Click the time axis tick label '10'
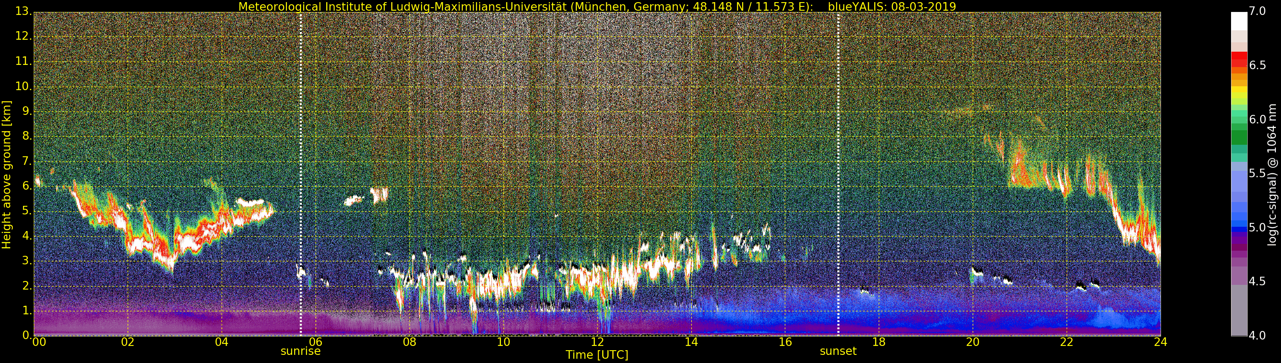 pyautogui.click(x=503, y=342)
